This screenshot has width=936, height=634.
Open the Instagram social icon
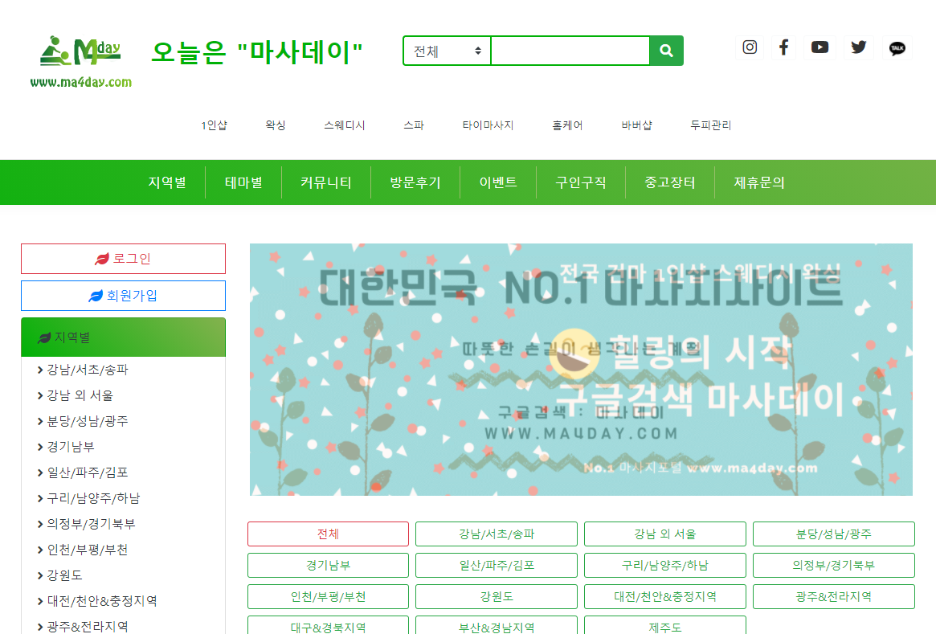pos(750,47)
